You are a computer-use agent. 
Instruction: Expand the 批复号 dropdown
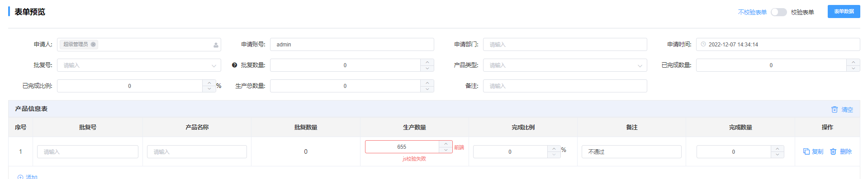pos(139,65)
